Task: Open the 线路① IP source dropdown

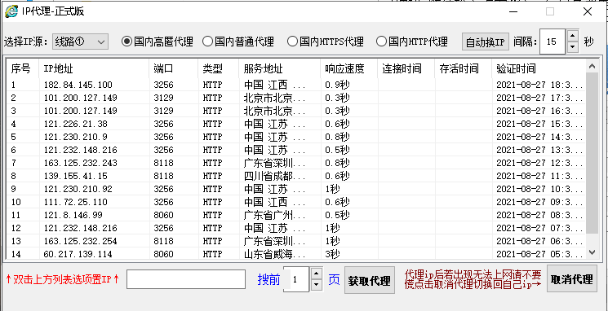Action: click(80, 42)
